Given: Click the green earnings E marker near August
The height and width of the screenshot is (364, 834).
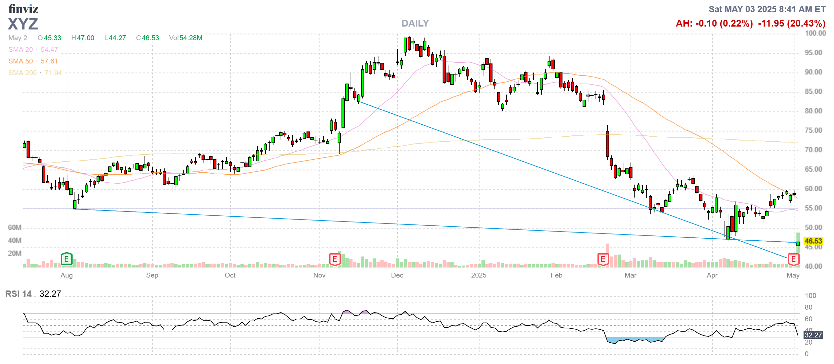Looking at the screenshot, I should coord(66,259).
